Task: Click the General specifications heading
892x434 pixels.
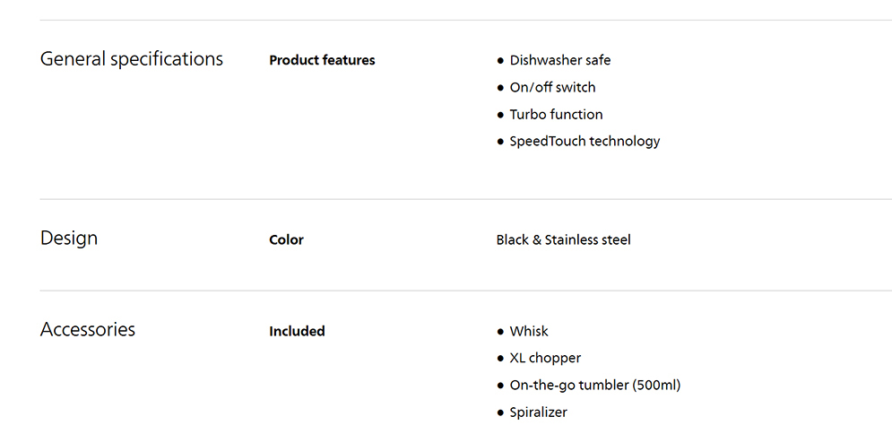Action: coord(132,59)
